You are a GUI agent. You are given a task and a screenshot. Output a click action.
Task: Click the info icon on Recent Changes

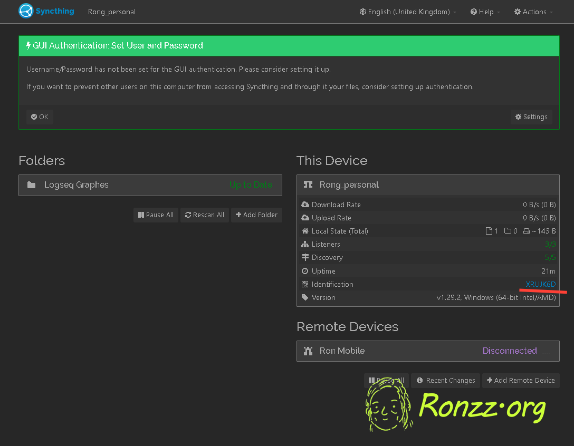(419, 381)
